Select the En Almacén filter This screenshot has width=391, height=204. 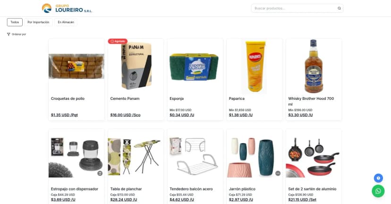[x=66, y=22]
